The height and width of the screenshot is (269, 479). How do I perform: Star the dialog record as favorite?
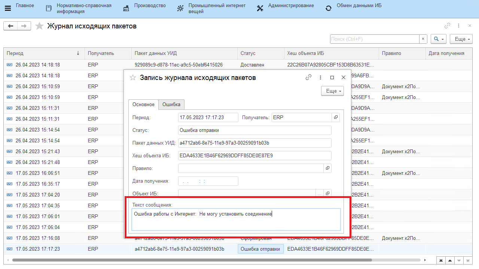(132, 78)
